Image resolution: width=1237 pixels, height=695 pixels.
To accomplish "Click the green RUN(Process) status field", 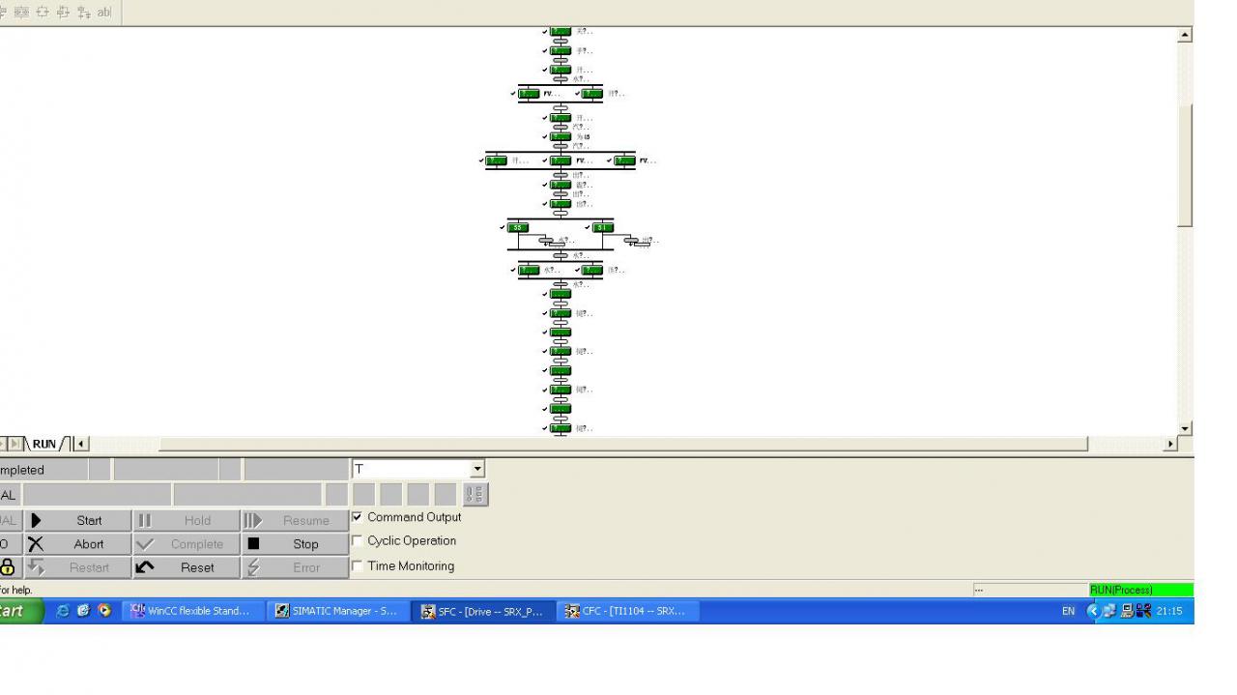I will coord(1140,590).
